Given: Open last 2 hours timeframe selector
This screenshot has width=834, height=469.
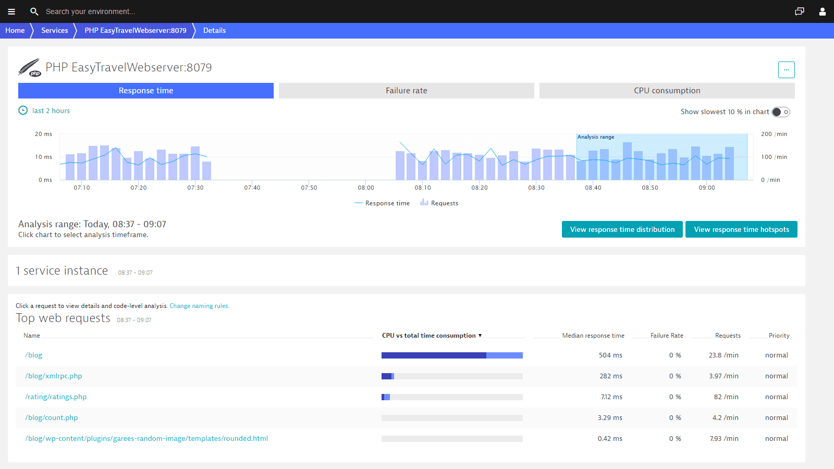Looking at the screenshot, I should pos(51,110).
